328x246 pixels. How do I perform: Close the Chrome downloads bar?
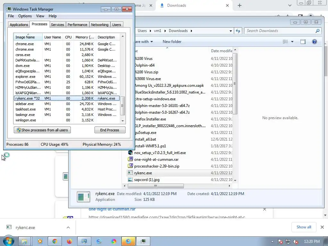pyautogui.click(x=322, y=227)
